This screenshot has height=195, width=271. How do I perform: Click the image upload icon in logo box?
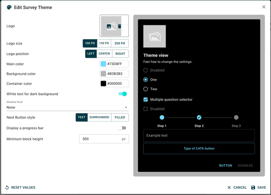click(109, 26)
